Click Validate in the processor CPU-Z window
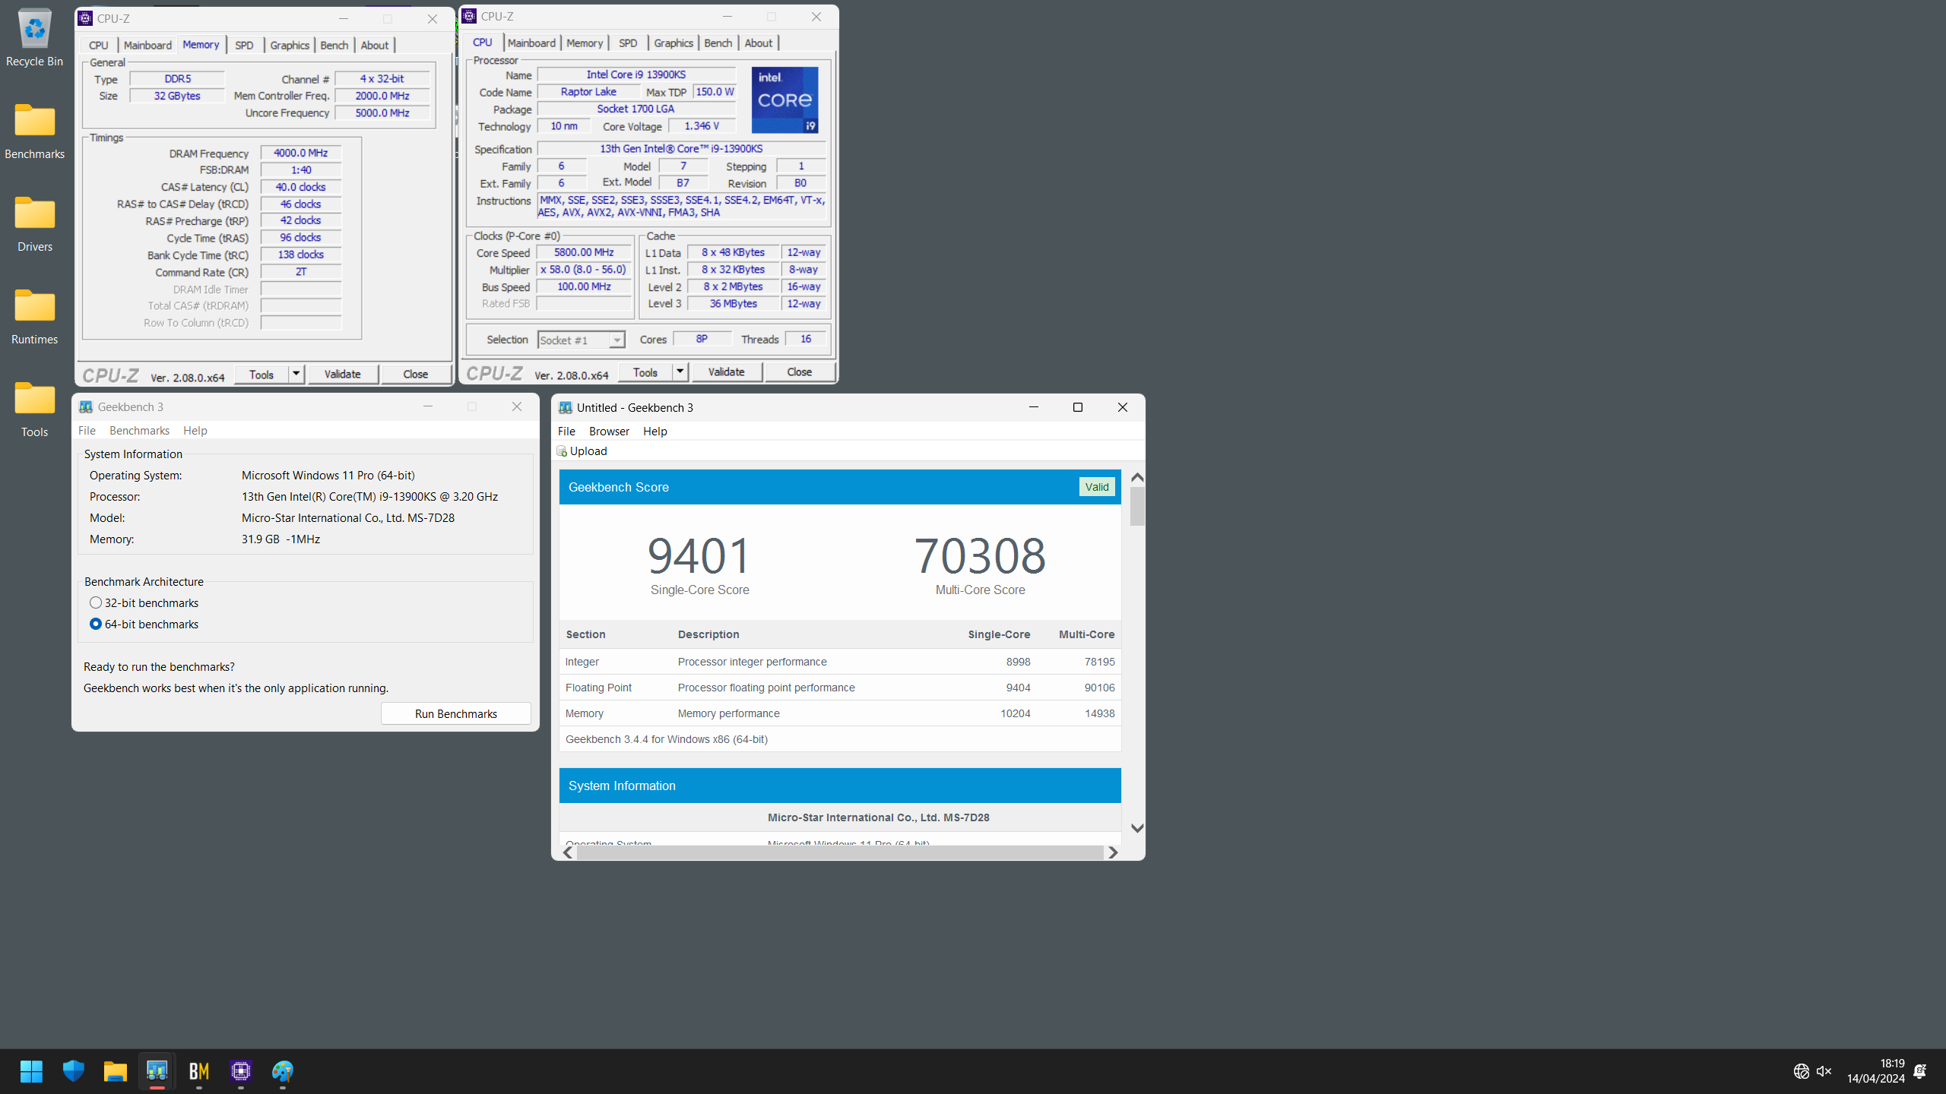The height and width of the screenshot is (1094, 1946). point(726,372)
